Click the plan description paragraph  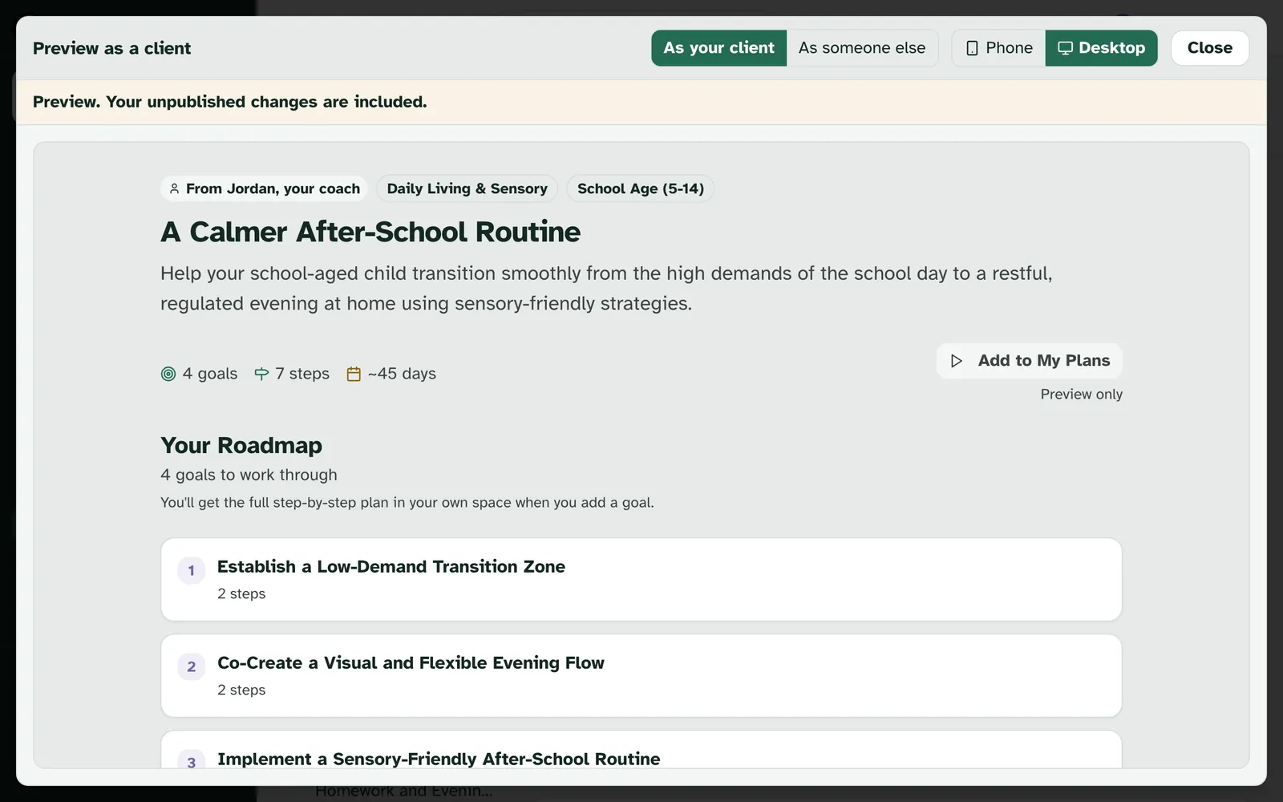pyautogui.click(x=606, y=288)
